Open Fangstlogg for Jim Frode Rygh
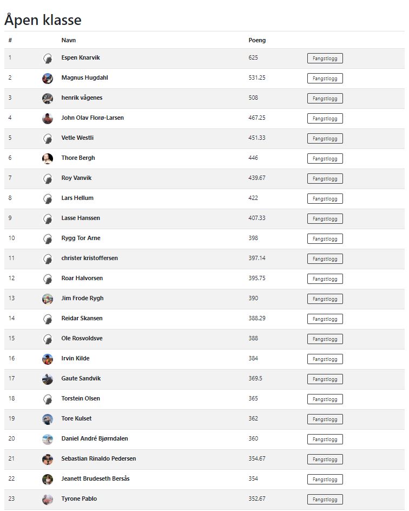 tap(325, 299)
